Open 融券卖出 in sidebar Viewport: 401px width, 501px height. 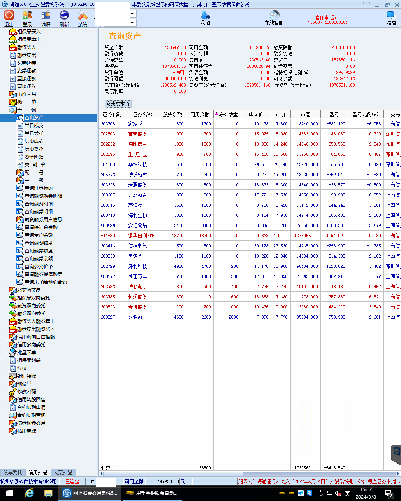[x=26, y=55]
